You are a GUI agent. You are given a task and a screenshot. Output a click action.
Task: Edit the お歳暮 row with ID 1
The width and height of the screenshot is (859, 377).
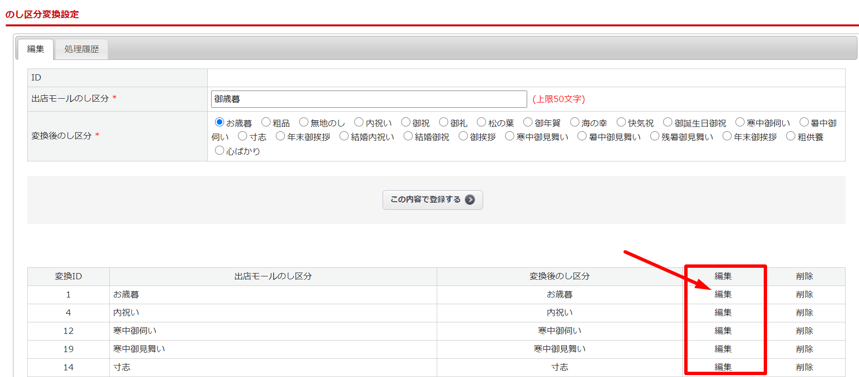click(723, 295)
